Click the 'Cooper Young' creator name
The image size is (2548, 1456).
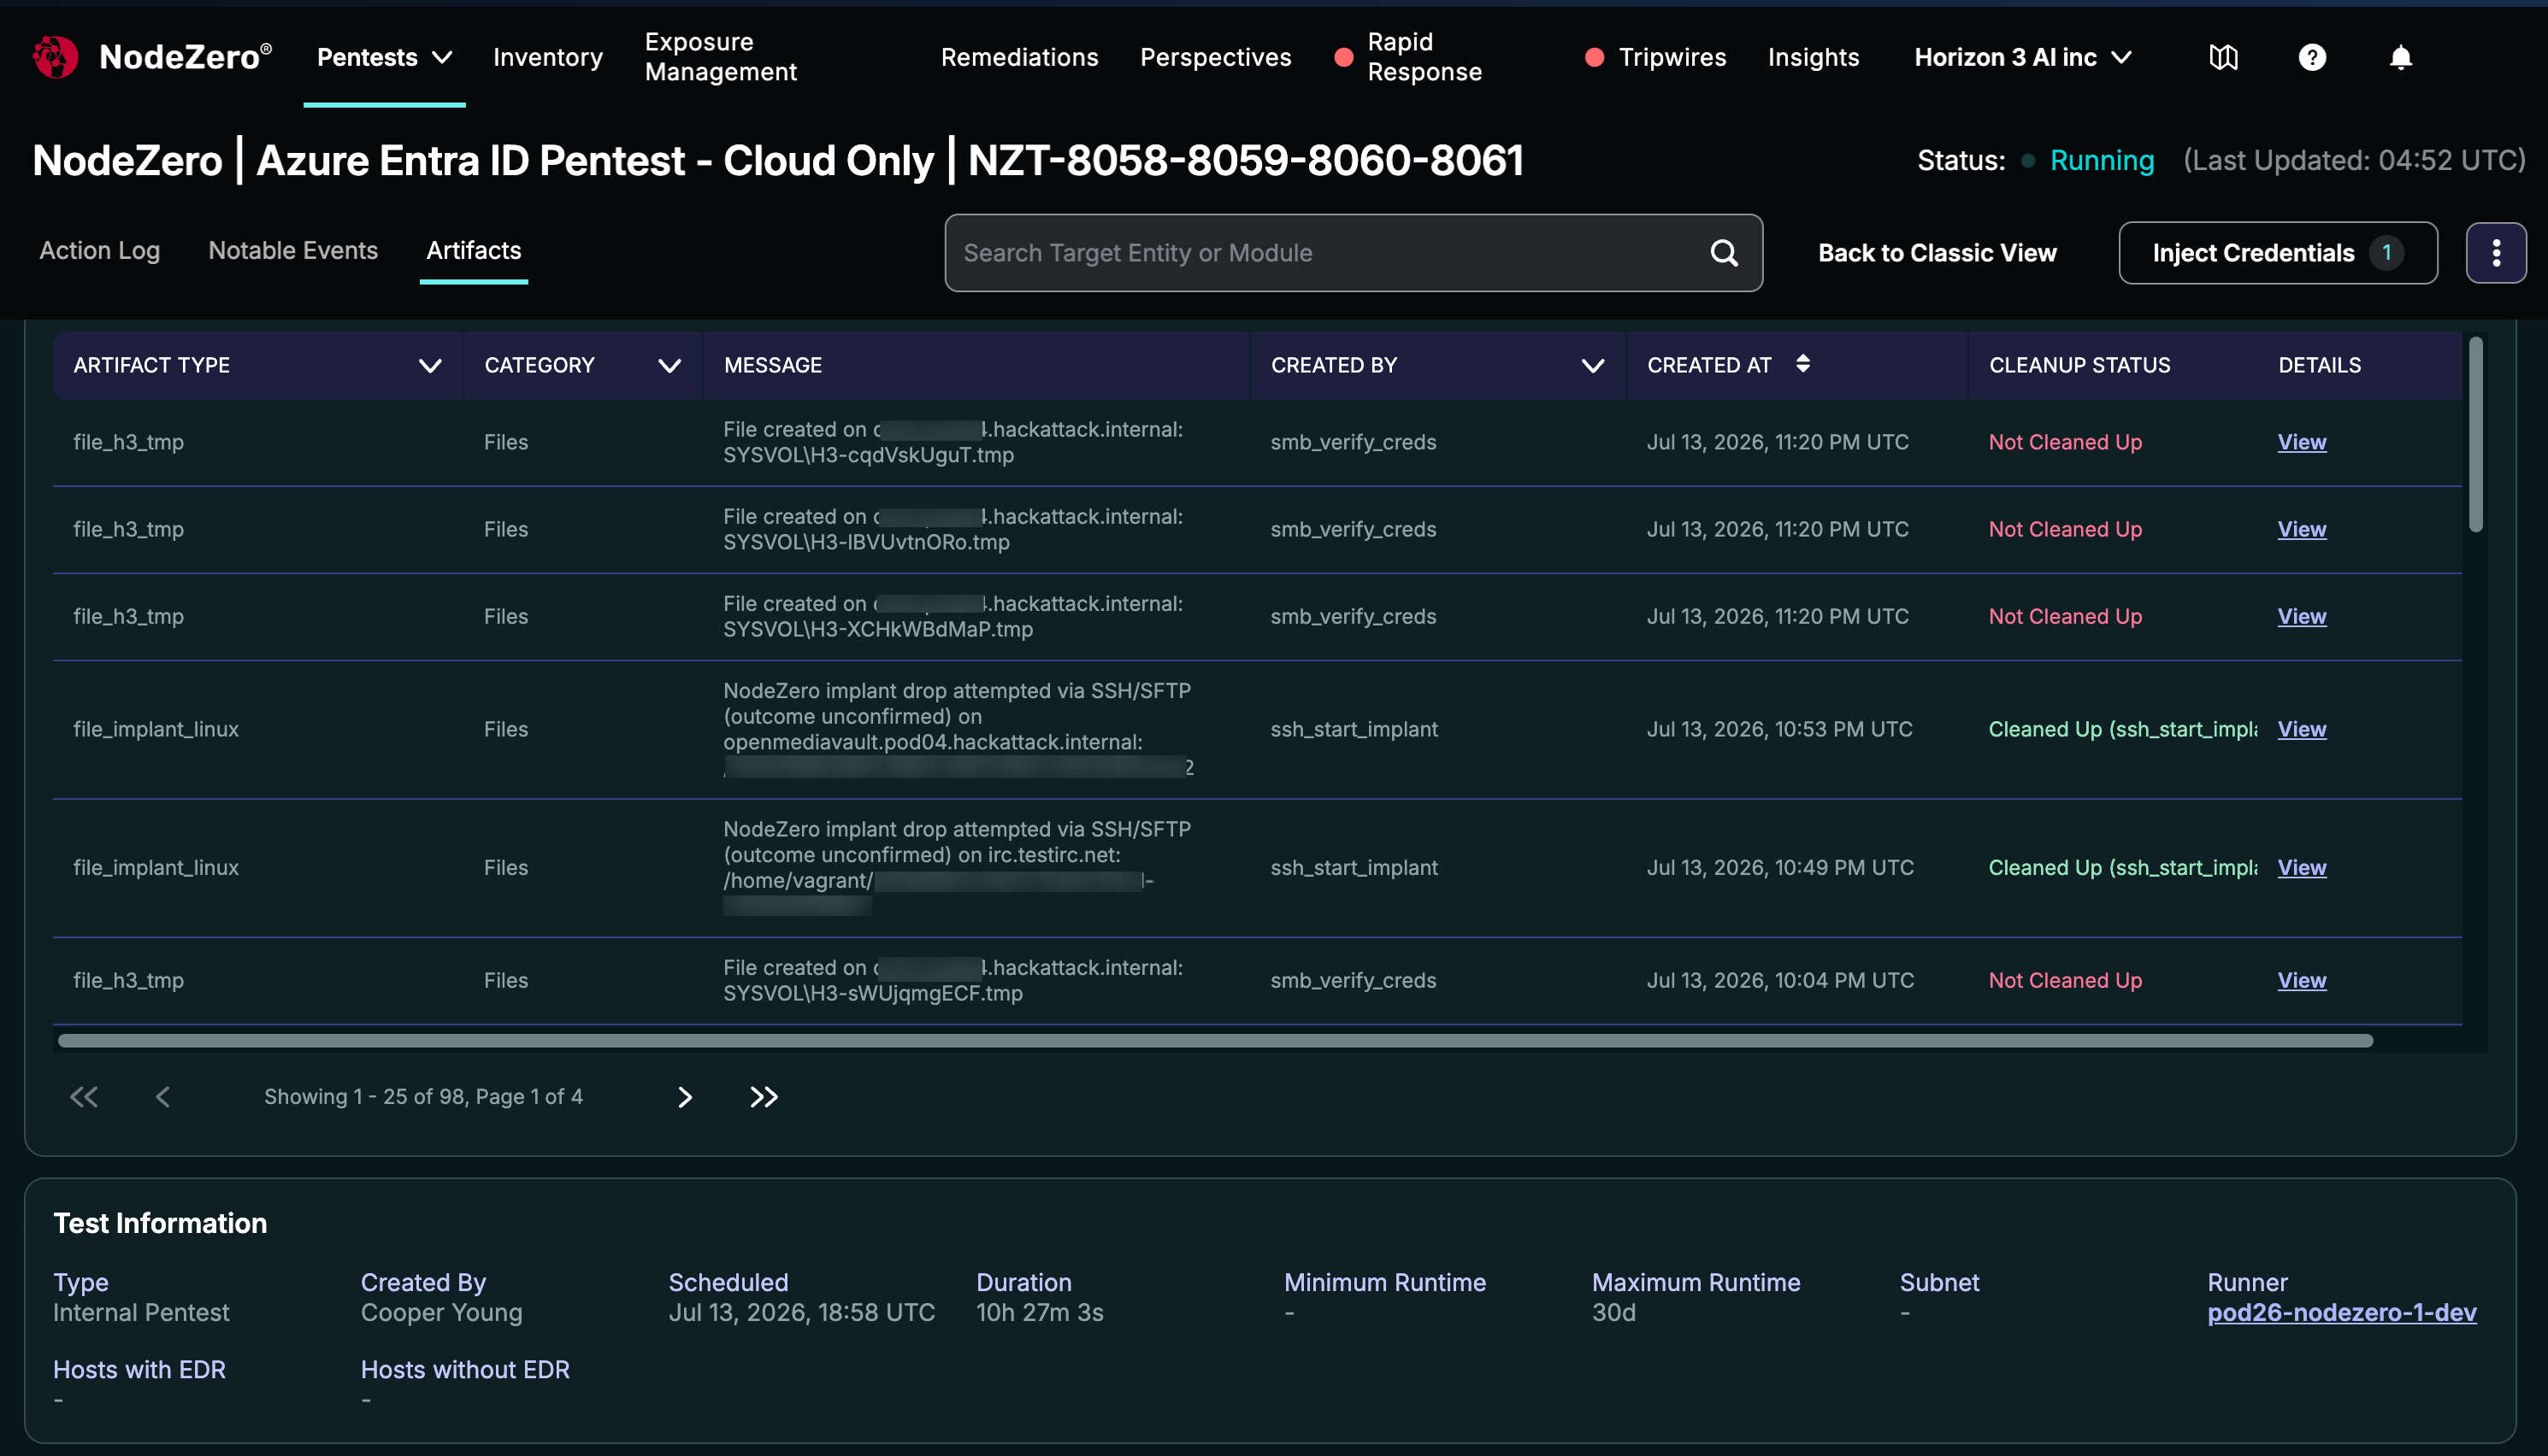441,1312
